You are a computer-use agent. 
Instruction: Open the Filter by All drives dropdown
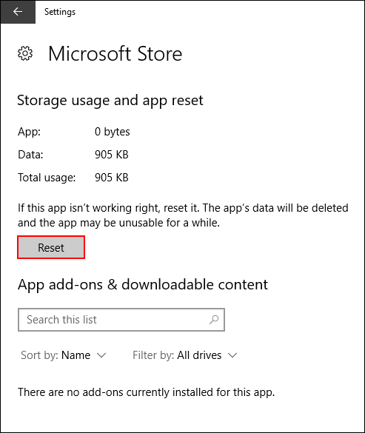pyautogui.click(x=184, y=355)
